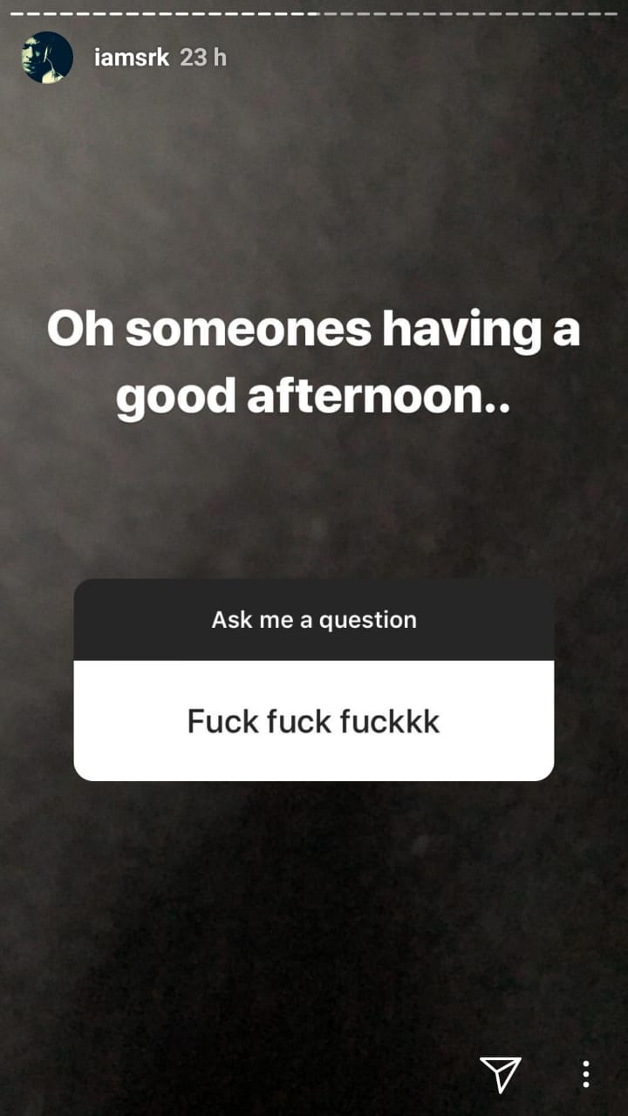Share story with the paper plane icon
This screenshot has height=1116, width=628.
pos(501,1074)
